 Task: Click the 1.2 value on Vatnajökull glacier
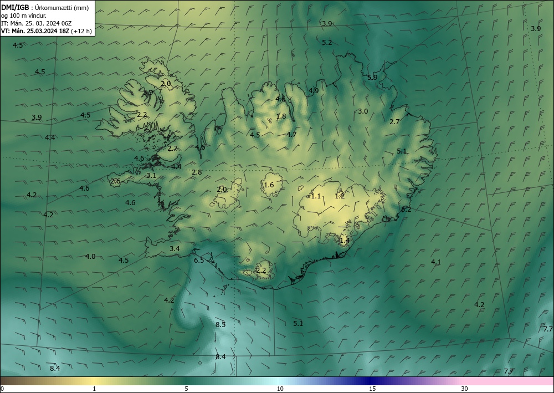tap(340, 196)
